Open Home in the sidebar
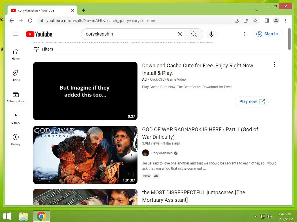Screen dimensions: 297x222 [16, 54]
